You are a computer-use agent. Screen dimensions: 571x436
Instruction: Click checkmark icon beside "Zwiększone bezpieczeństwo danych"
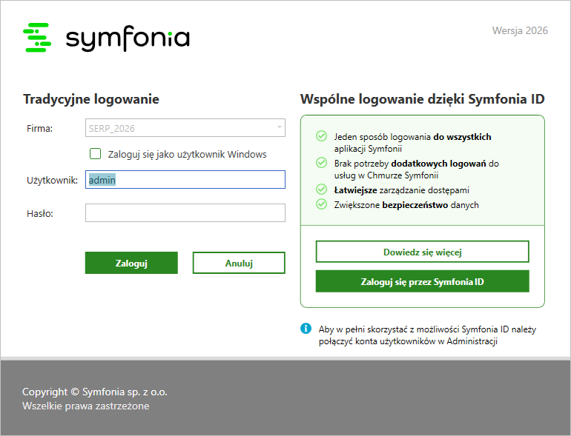(321, 204)
